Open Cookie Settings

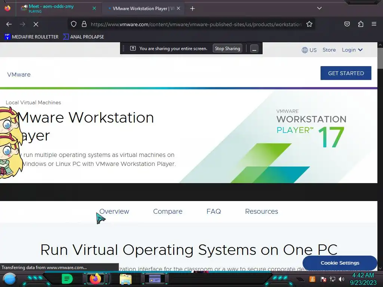pyautogui.click(x=340, y=263)
